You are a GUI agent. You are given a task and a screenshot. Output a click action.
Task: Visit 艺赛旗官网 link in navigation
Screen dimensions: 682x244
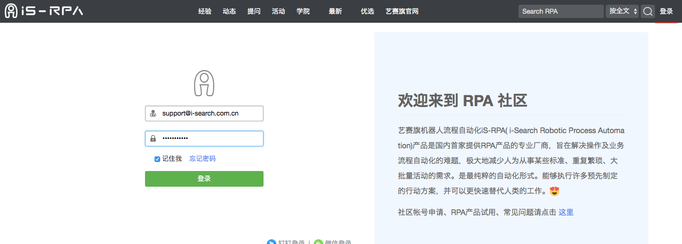pyautogui.click(x=402, y=11)
